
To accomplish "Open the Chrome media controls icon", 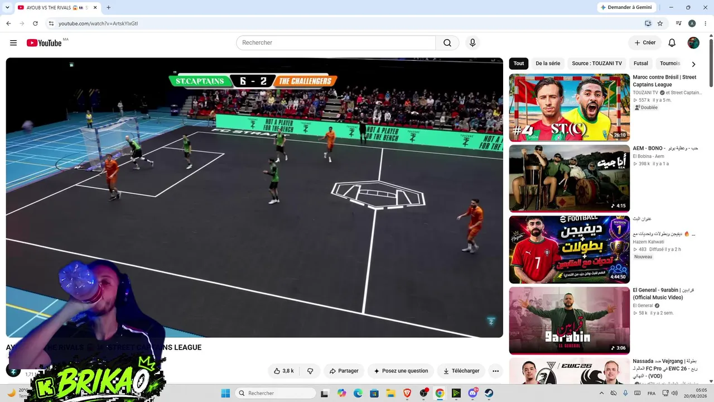I will (x=679, y=23).
